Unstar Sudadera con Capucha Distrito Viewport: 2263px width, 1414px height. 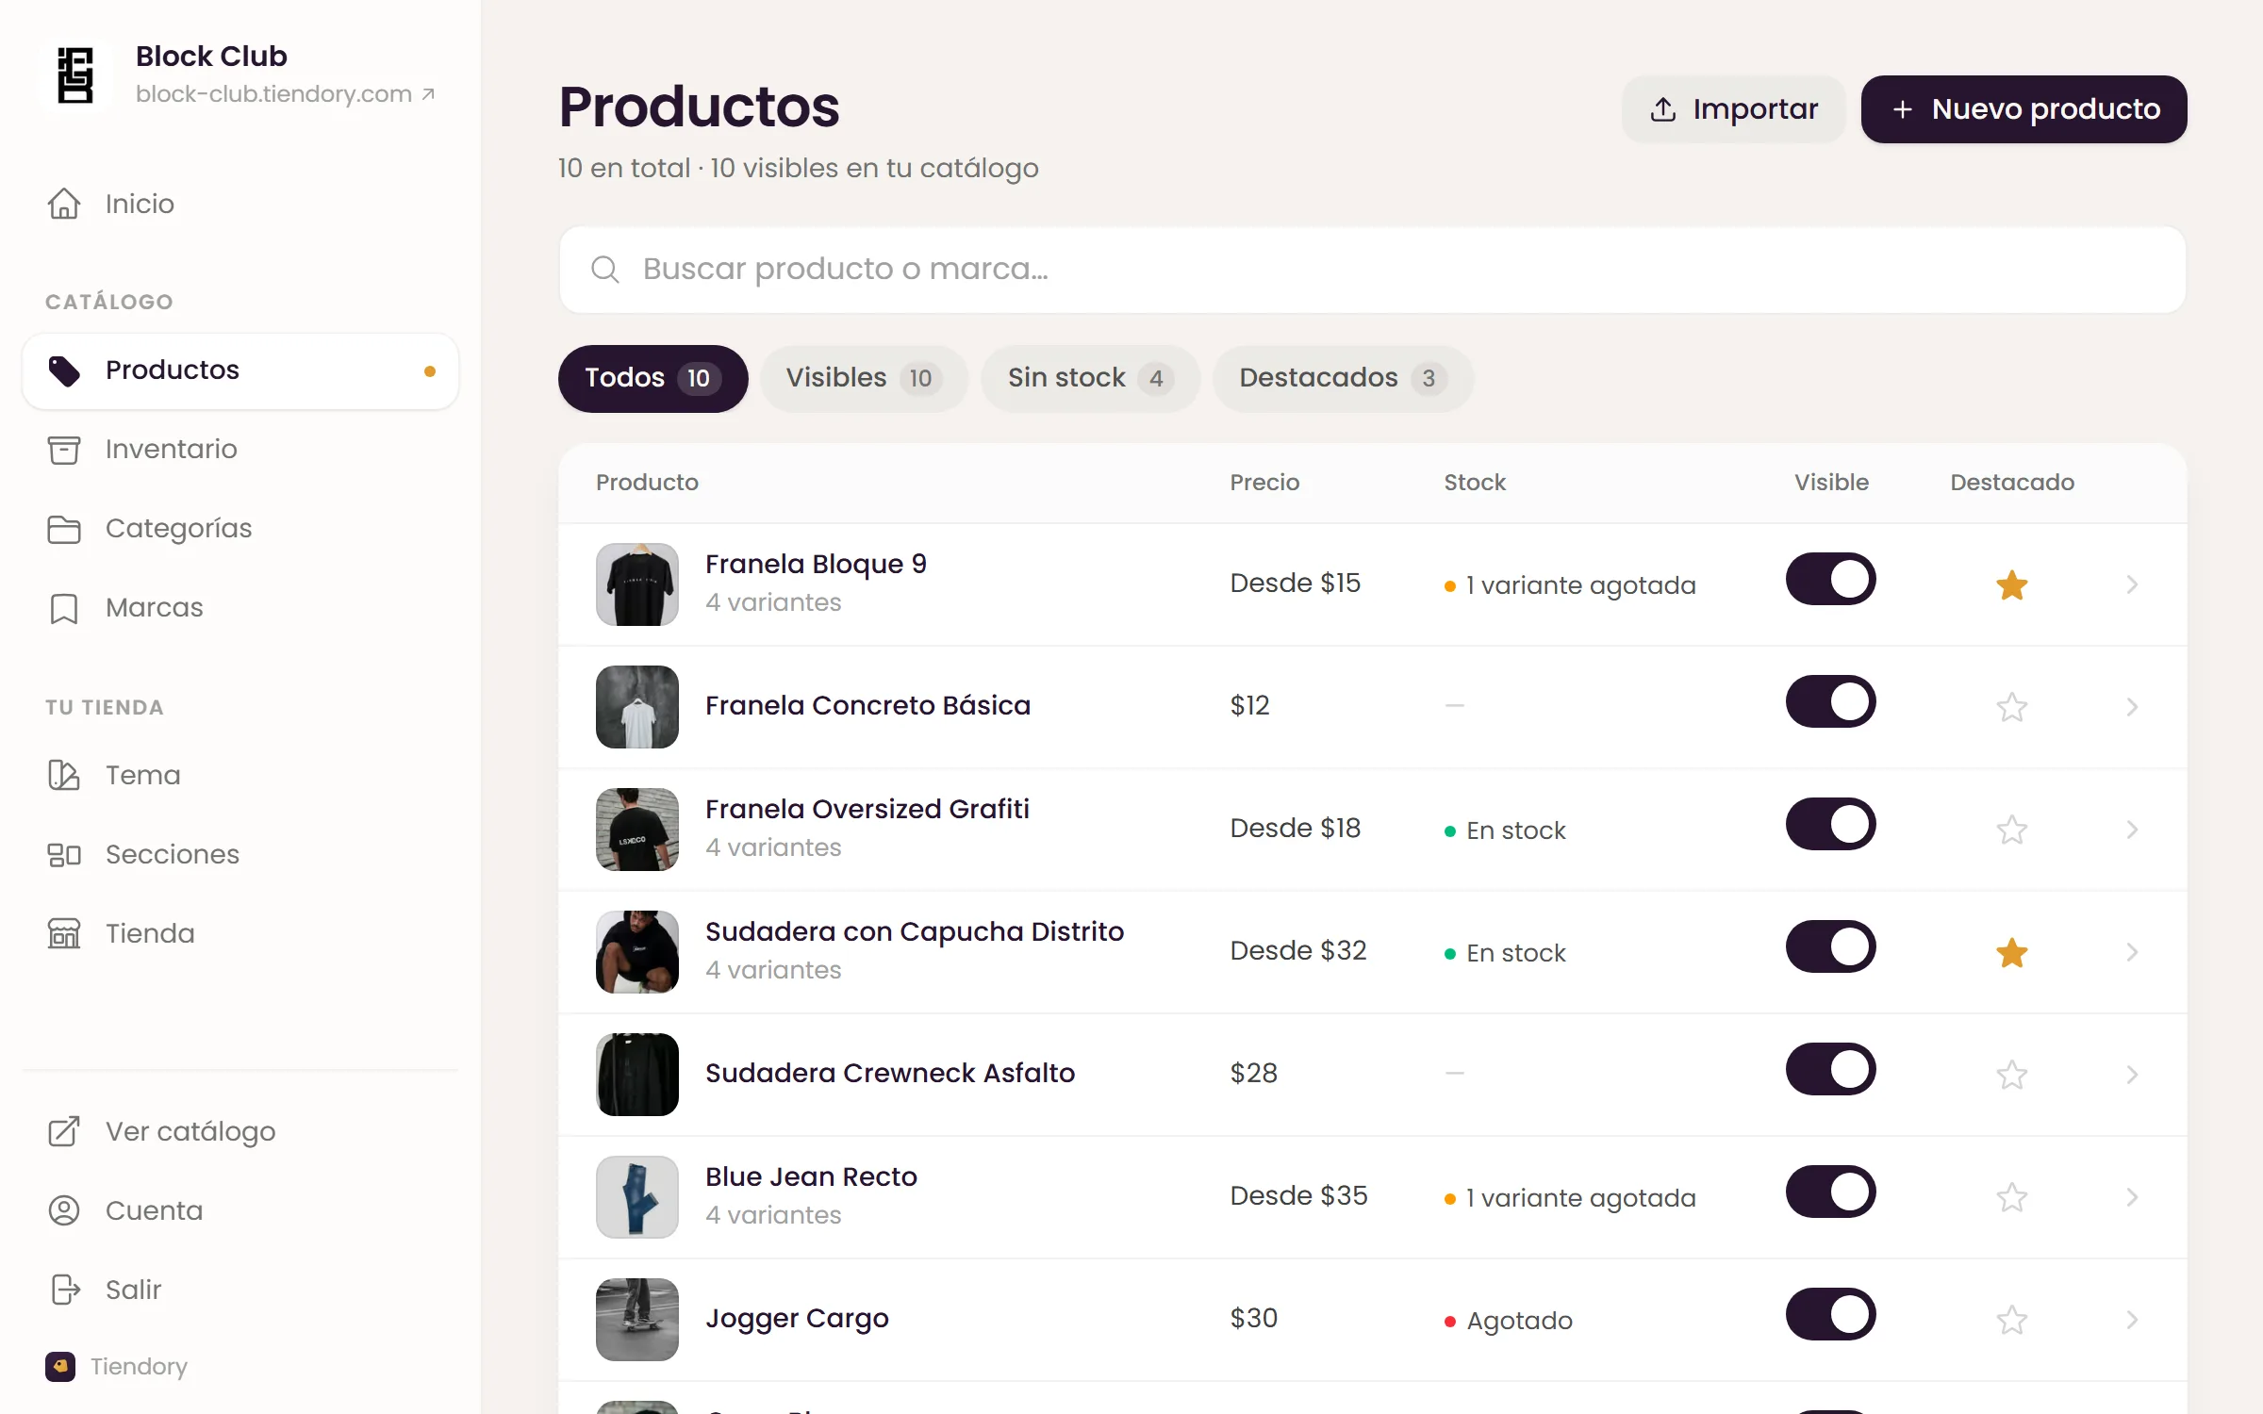2012,952
